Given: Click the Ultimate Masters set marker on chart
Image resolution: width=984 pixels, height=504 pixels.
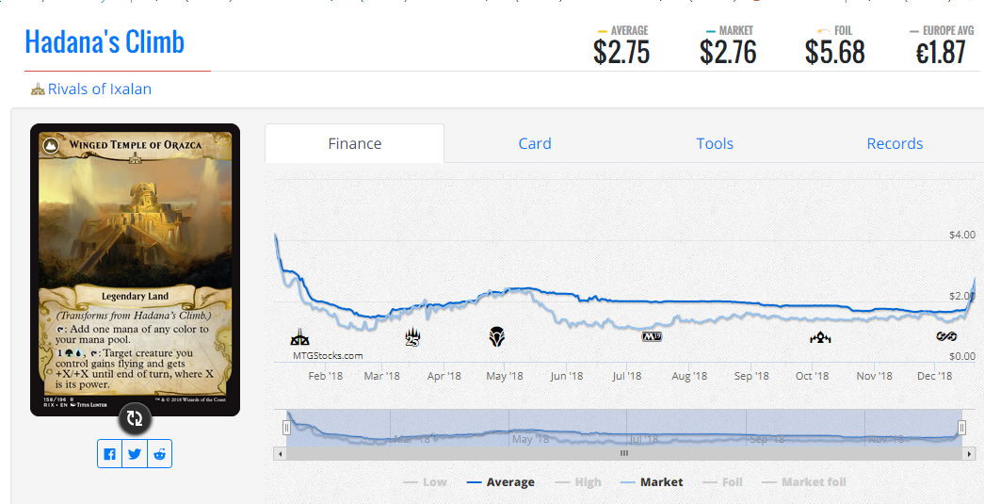Looking at the screenshot, I should (x=946, y=337).
